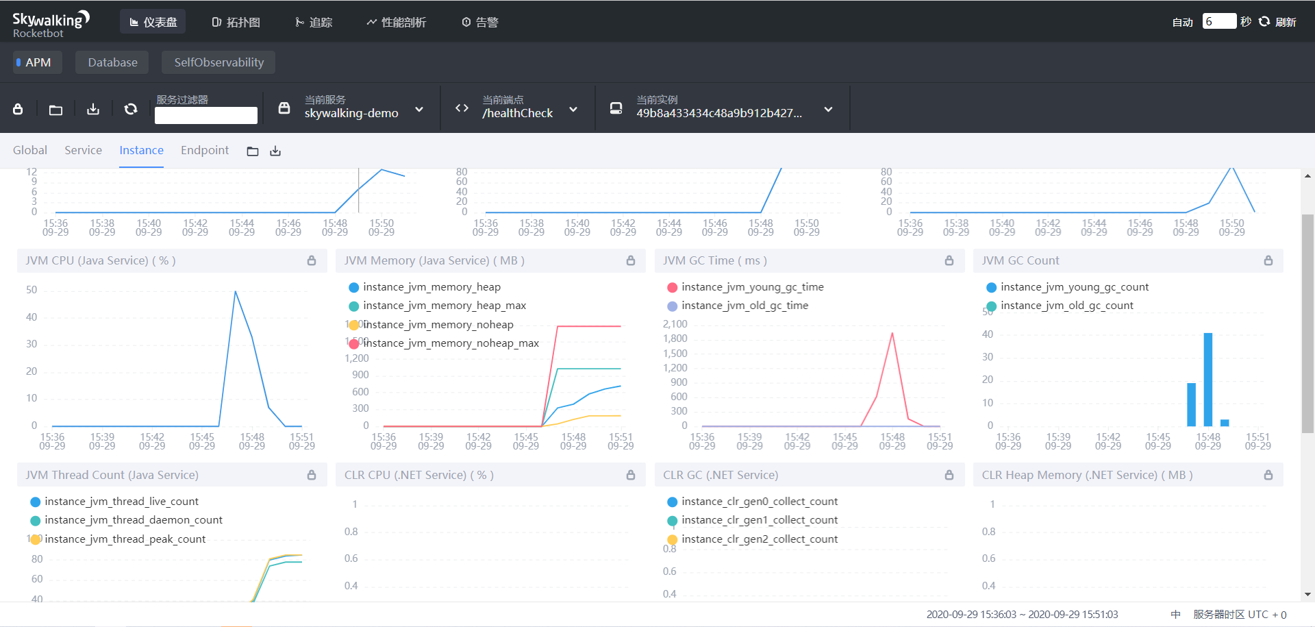Click lock icon on CLR Heap Memory panel
1315x627 pixels.
point(1268,475)
